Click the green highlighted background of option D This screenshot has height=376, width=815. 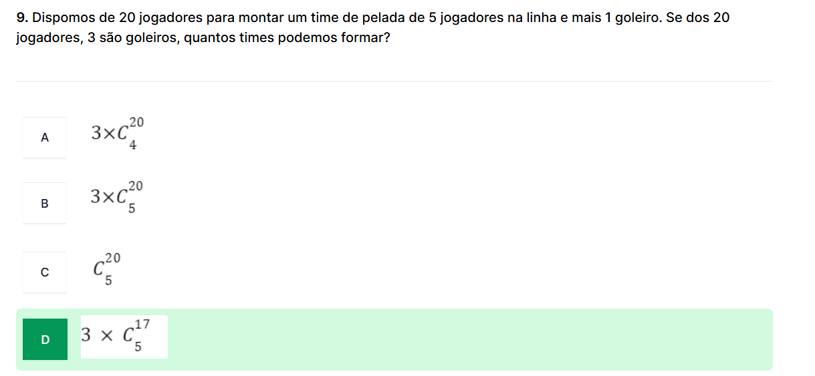[468, 339]
